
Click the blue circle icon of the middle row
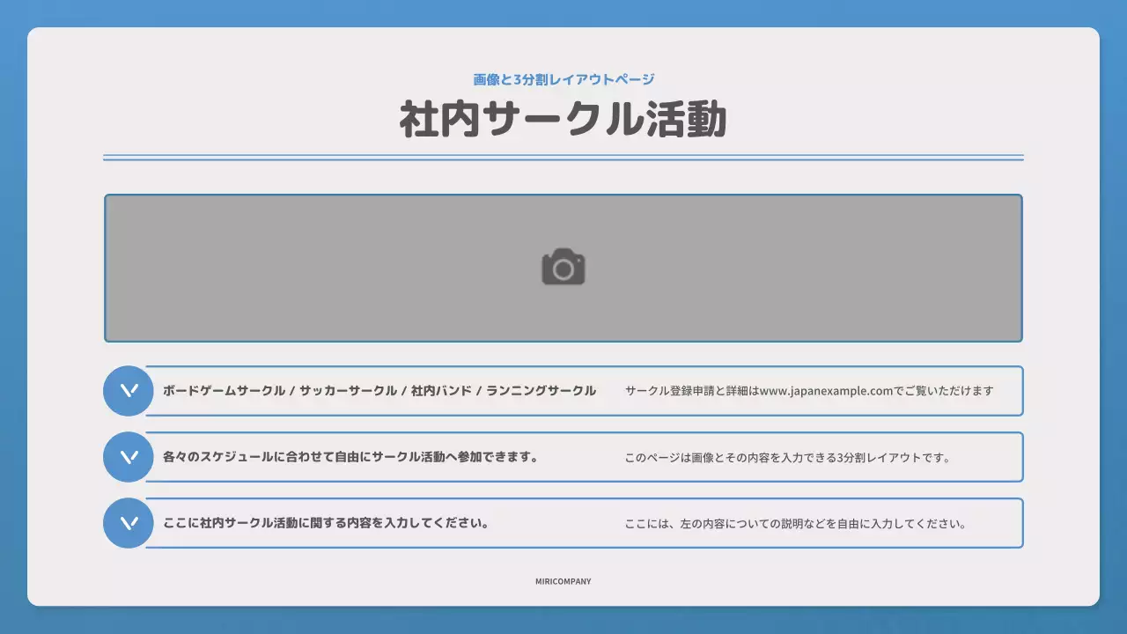coord(127,456)
